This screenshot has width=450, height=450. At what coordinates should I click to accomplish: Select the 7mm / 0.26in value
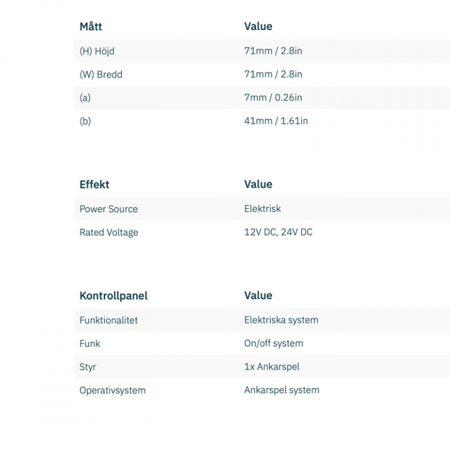[x=273, y=97]
